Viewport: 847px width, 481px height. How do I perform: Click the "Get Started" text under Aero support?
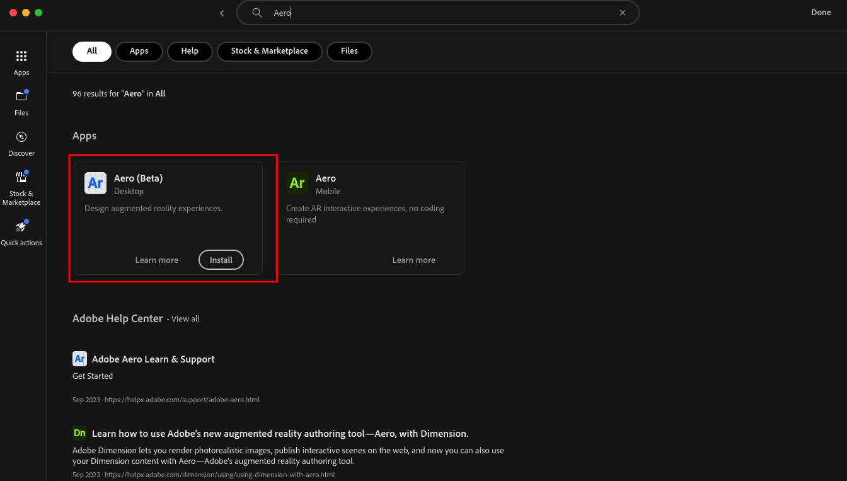tap(93, 376)
